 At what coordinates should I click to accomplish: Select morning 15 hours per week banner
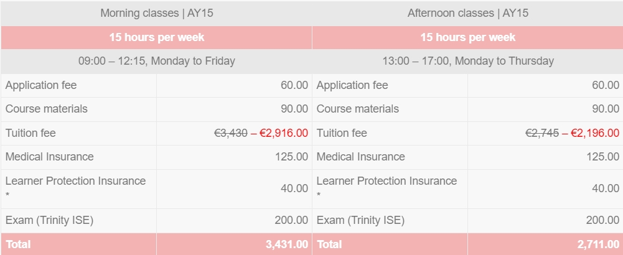pos(156,37)
